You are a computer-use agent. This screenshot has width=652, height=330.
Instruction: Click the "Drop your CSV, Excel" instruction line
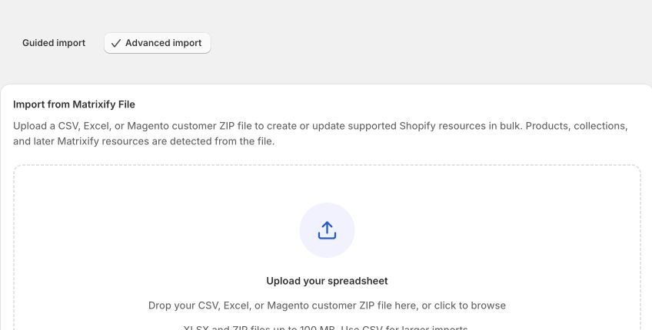[327, 305]
